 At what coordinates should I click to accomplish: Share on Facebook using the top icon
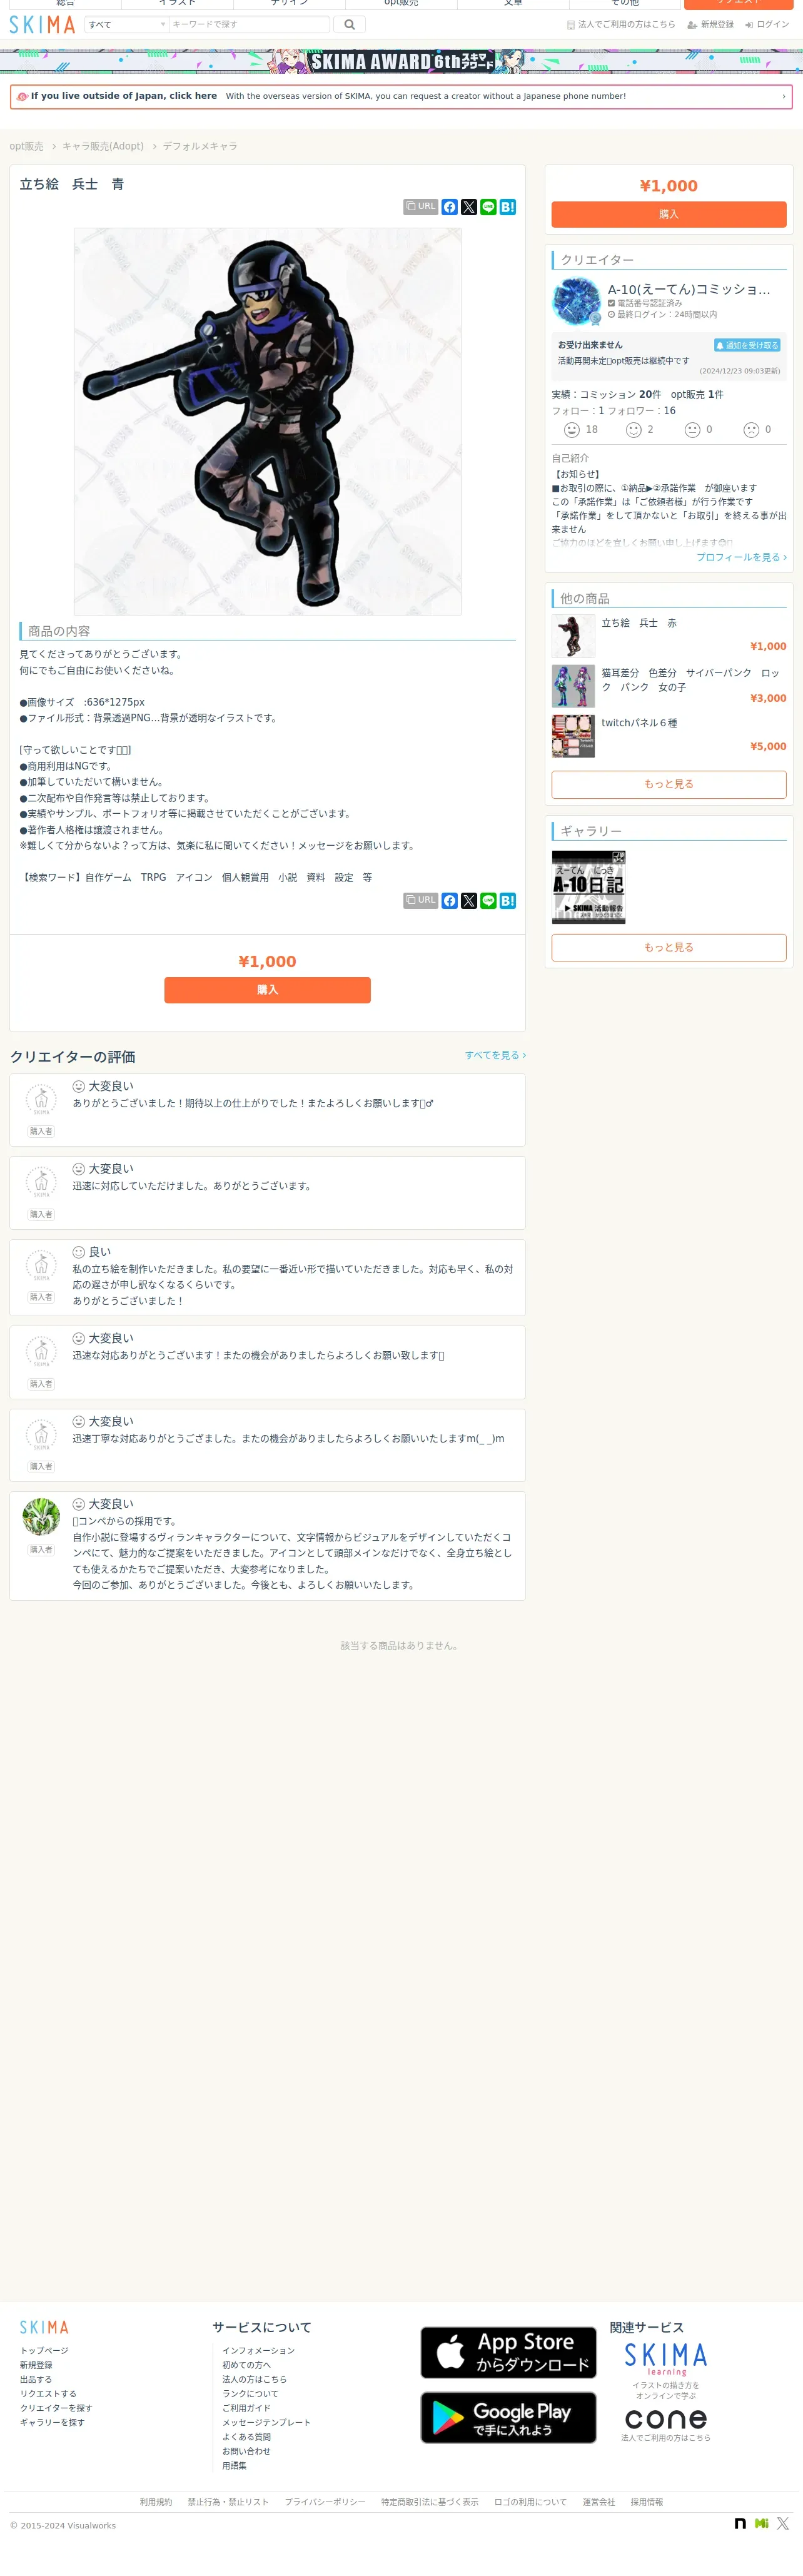pyautogui.click(x=450, y=207)
